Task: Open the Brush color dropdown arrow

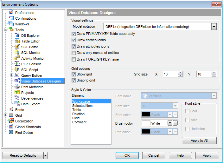Action: coord(170,123)
